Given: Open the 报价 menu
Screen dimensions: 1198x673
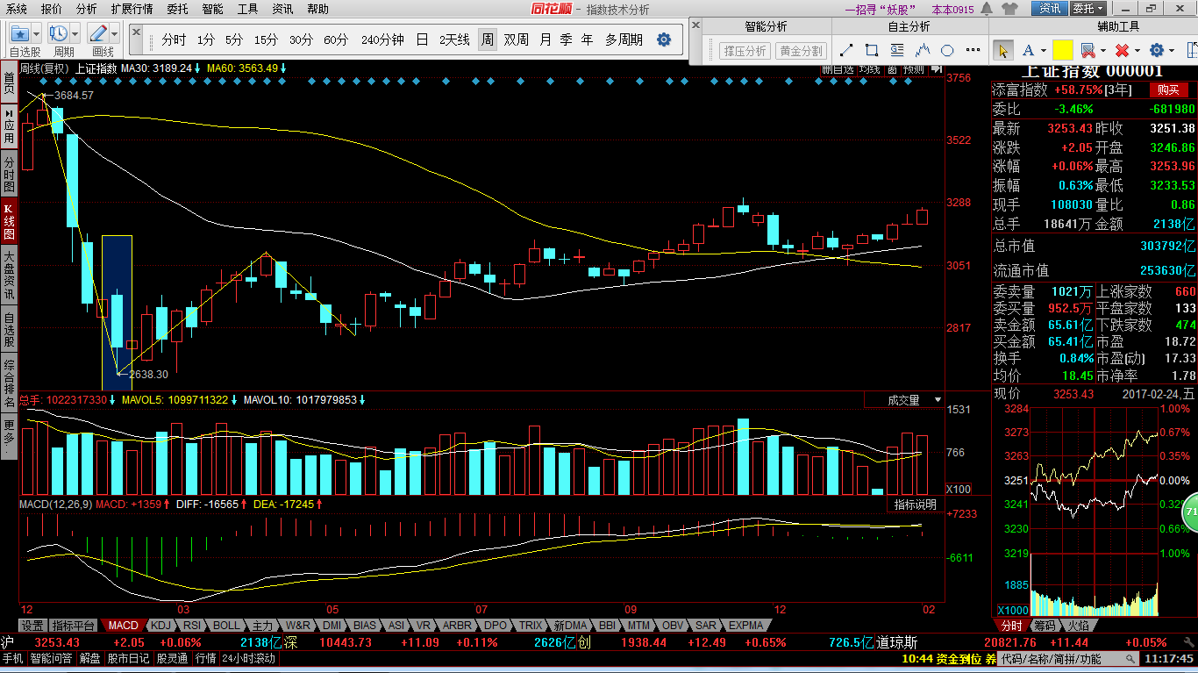Looking at the screenshot, I should pyautogui.click(x=52, y=9).
